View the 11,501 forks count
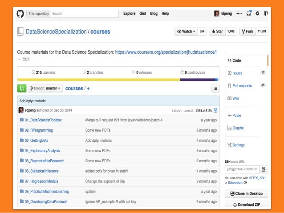The image size is (284, 213). [262, 32]
